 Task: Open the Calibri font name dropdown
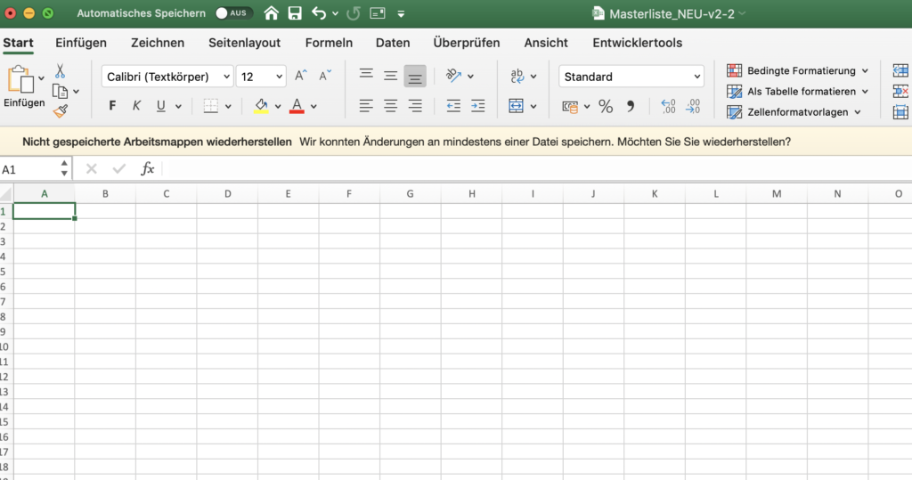coord(167,77)
